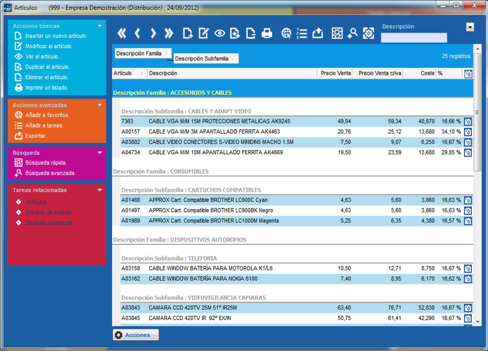
Task: Click the advanced search toolbar icon
Action: [353, 33]
